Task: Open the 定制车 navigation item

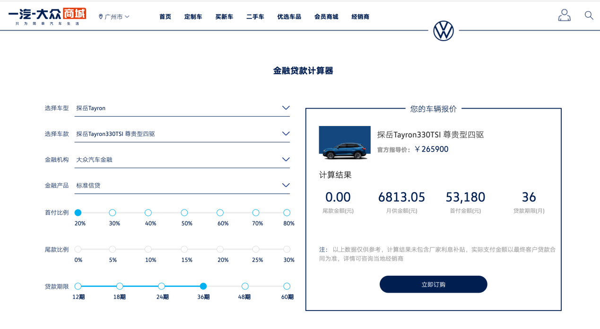Action: [x=193, y=17]
